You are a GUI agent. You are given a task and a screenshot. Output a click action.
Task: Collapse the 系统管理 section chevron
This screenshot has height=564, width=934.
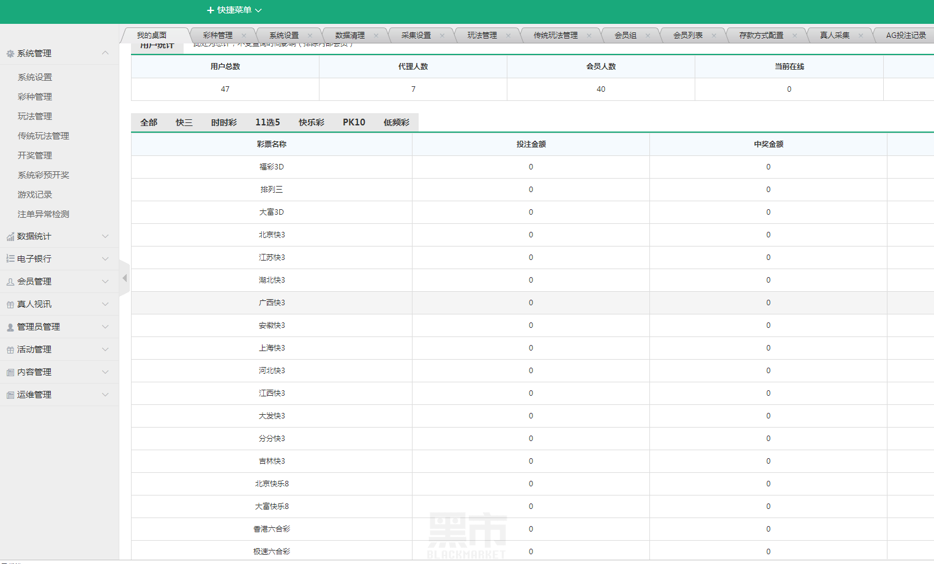(105, 53)
